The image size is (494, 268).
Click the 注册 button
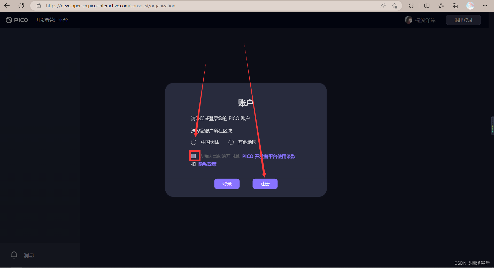tap(265, 184)
